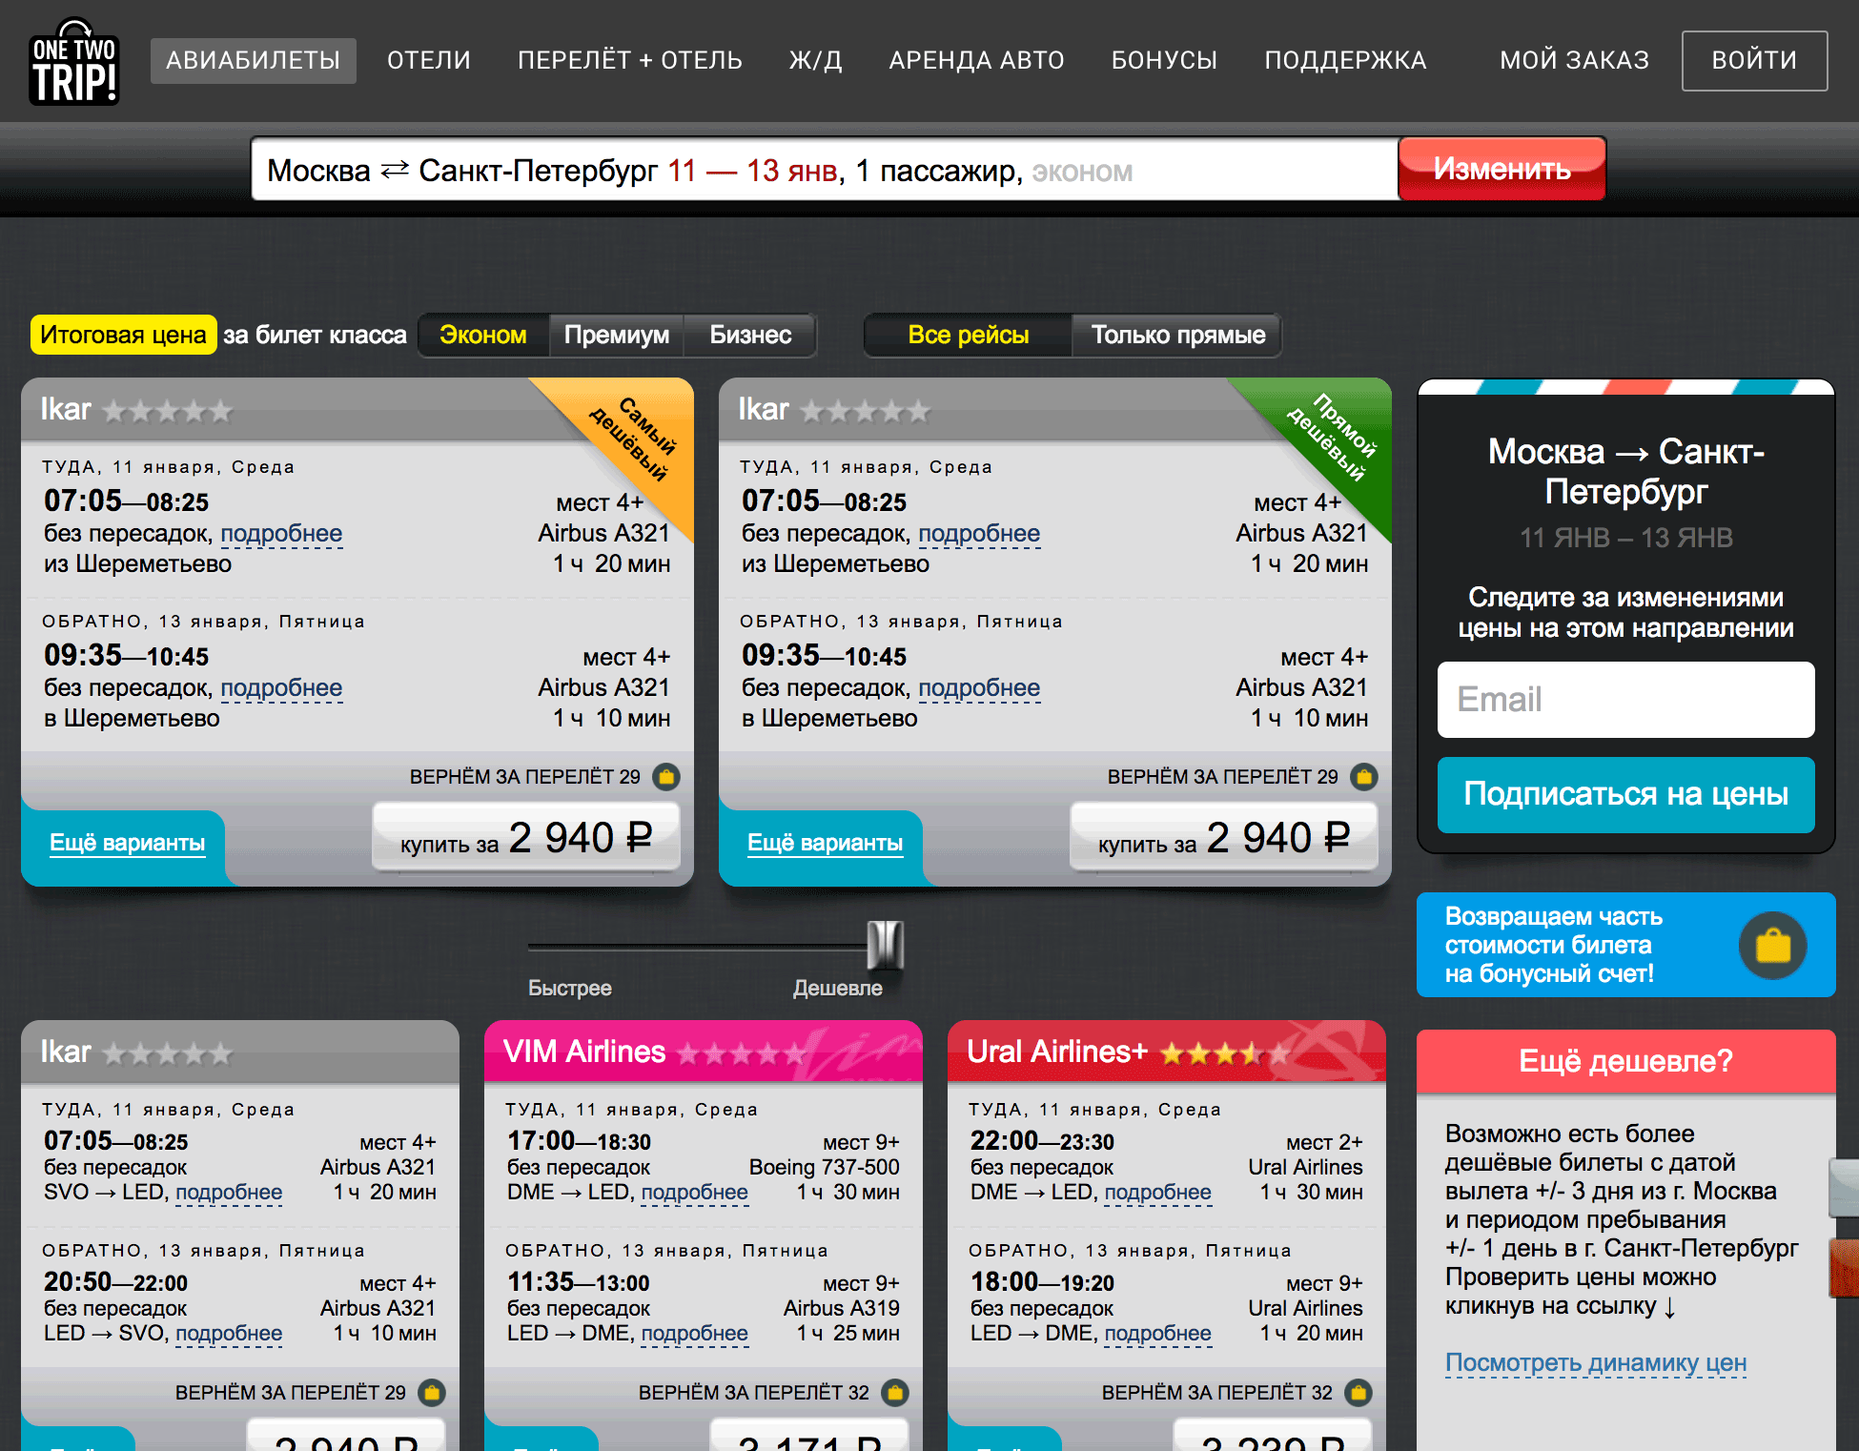Viewport: 1859px width, 1451px height.
Task: Open Ещё варианты in second Ikar card
Action: (826, 843)
